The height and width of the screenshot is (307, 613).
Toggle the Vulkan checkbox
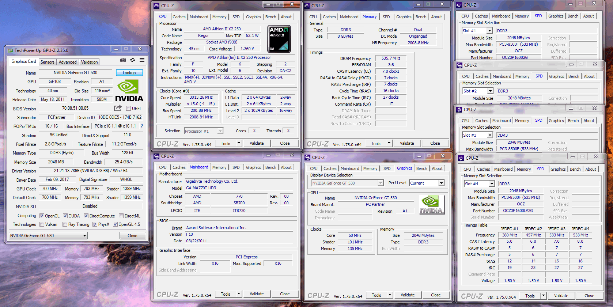coord(42,224)
